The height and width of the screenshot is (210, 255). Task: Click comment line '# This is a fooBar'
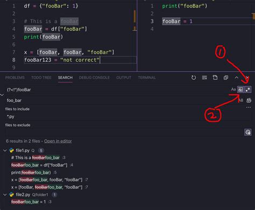(51, 22)
